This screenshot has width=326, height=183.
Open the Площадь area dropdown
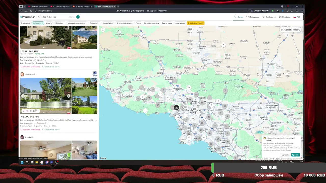click(x=95, y=23)
